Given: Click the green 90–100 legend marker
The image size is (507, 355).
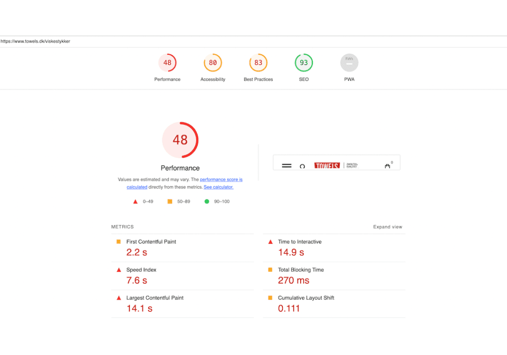Looking at the screenshot, I should click(206, 201).
